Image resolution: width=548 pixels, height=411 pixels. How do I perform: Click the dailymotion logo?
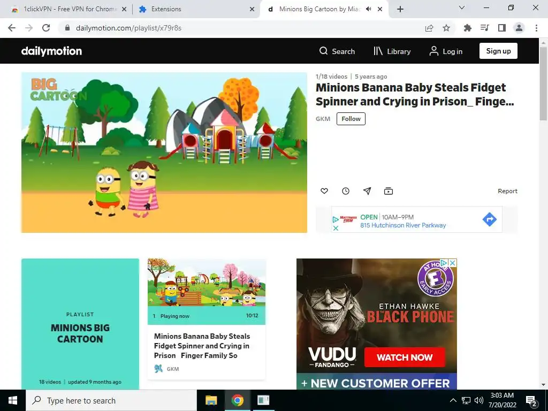coord(51,51)
